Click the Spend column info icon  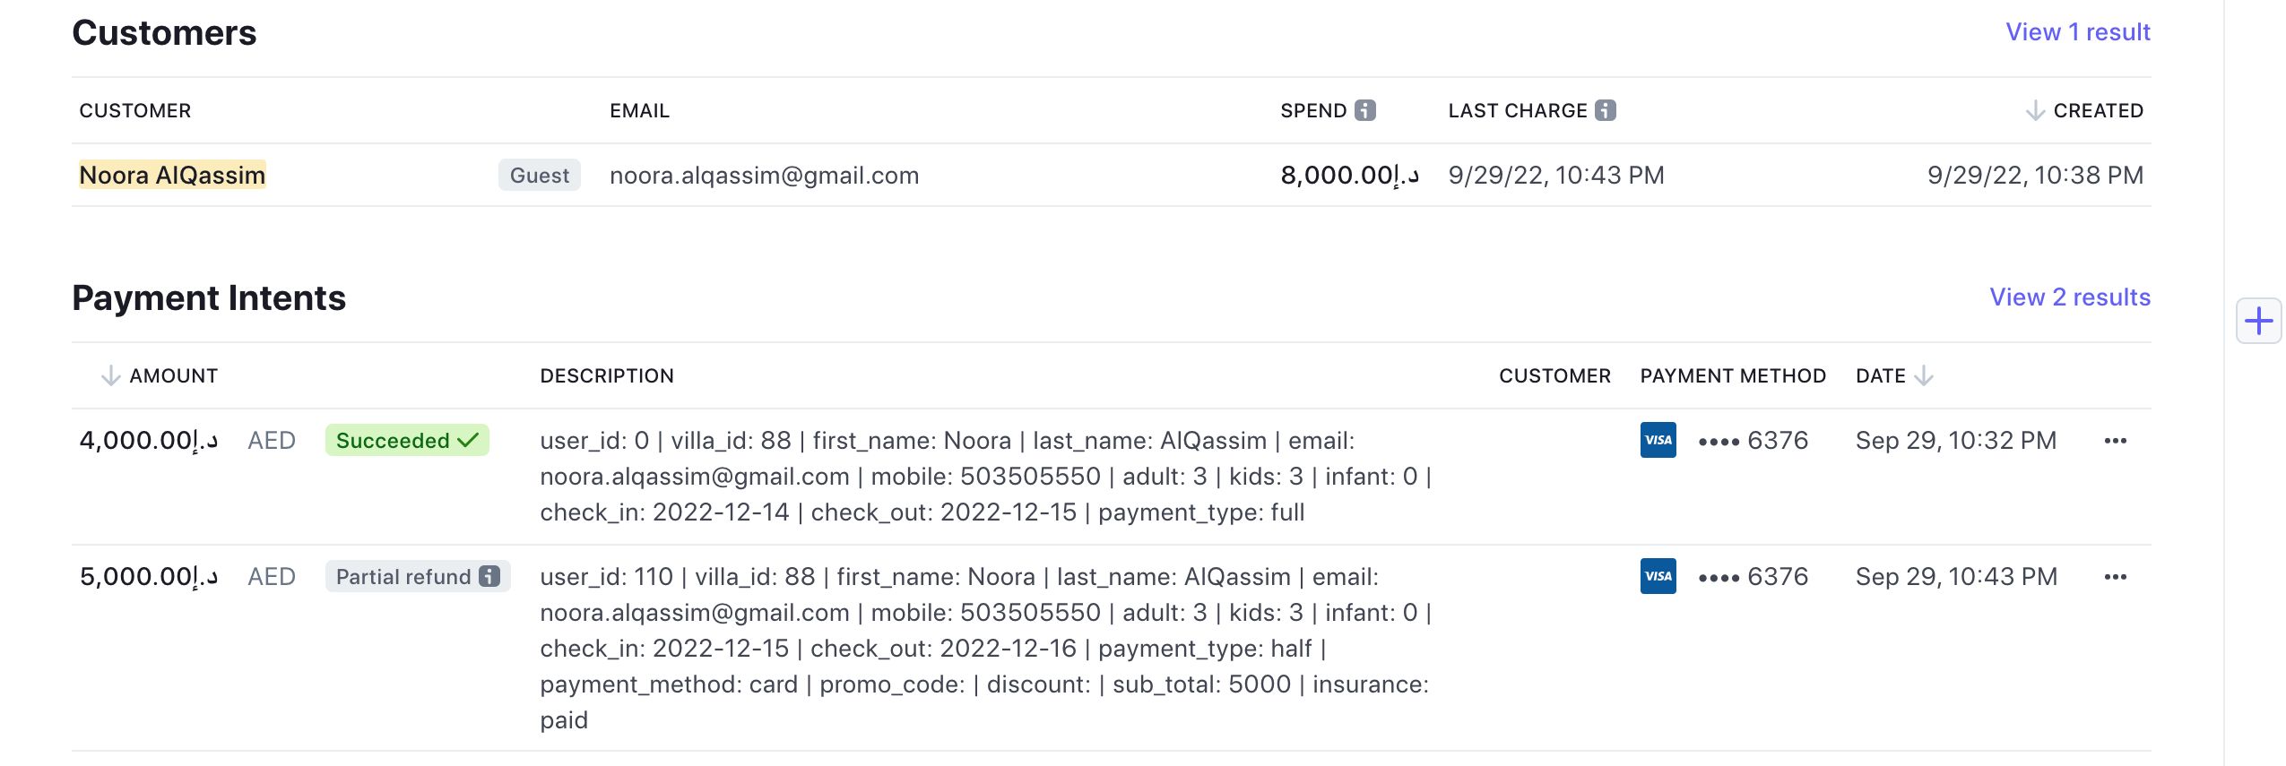pos(1364,110)
